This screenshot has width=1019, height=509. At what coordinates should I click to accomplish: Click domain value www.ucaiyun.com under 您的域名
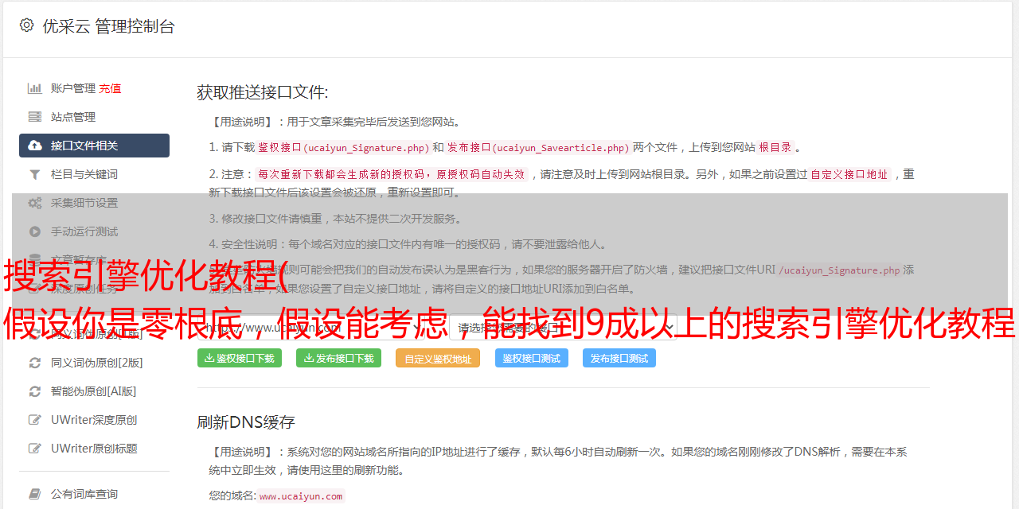(x=300, y=496)
